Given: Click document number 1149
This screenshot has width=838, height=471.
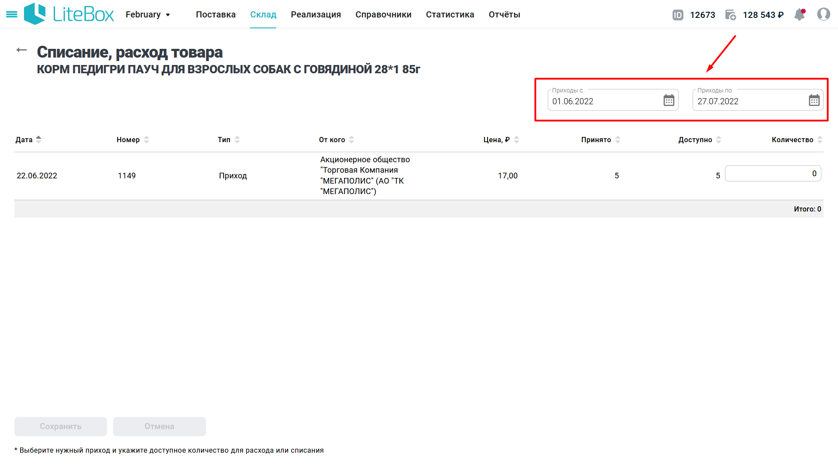Looking at the screenshot, I should (127, 176).
